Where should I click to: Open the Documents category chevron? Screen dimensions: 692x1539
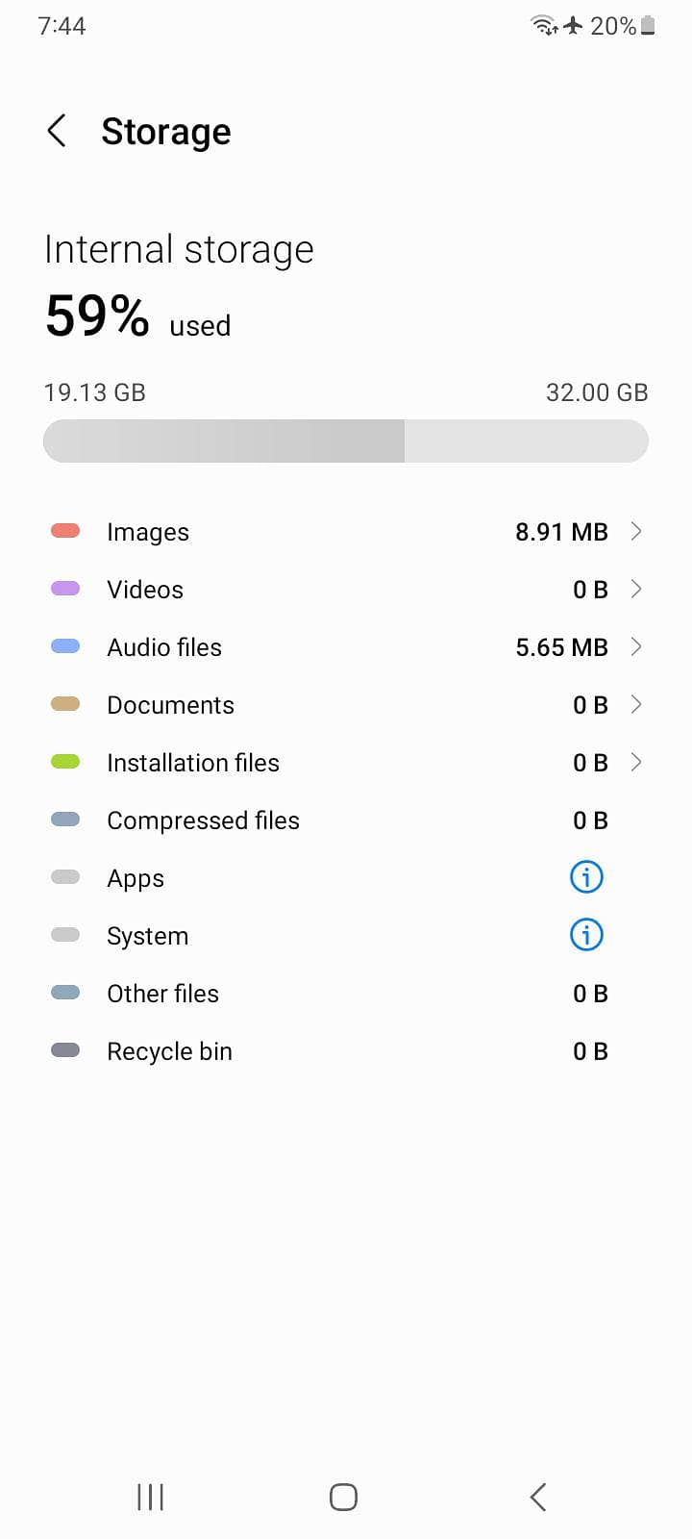[x=635, y=704]
